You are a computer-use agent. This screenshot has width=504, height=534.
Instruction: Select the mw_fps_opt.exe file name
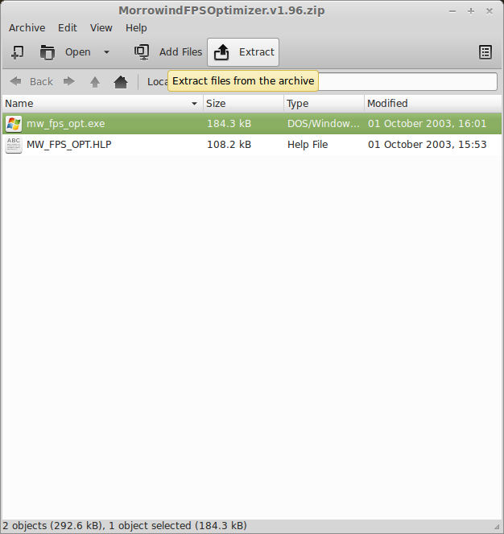66,124
